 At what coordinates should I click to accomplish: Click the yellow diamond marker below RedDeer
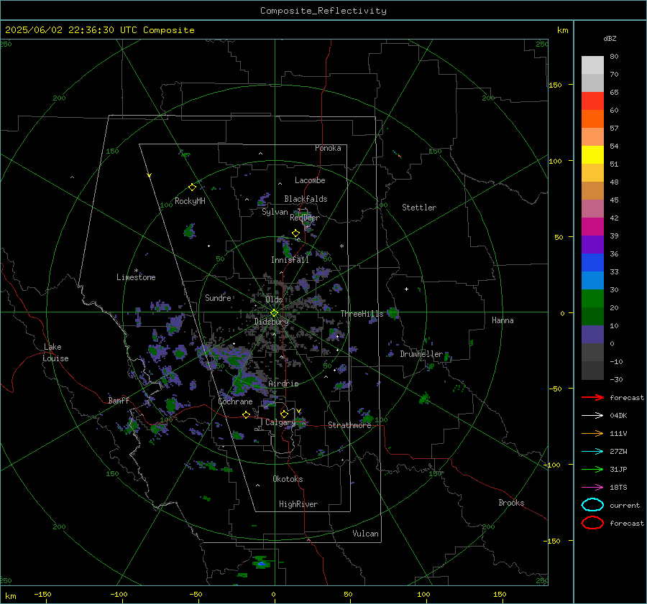pos(296,233)
